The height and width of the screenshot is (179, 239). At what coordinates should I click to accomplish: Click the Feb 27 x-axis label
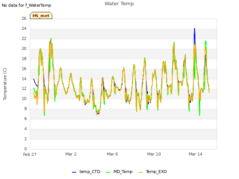pyautogui.click(x=30, y=154)
